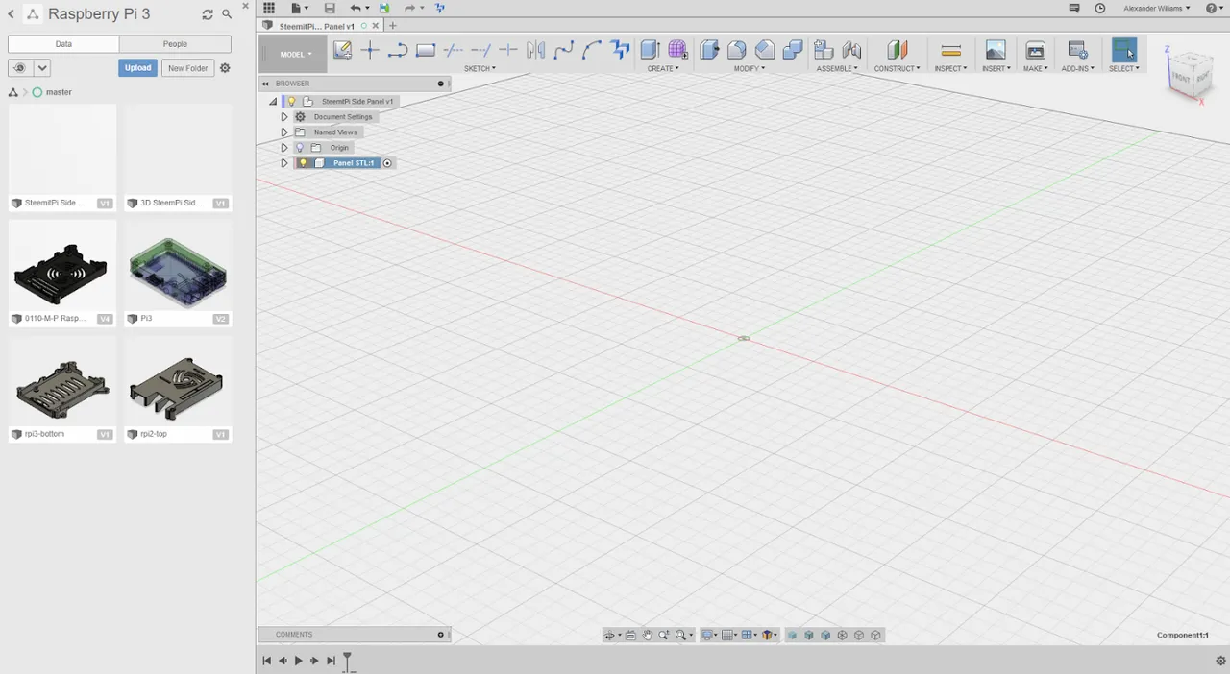Viewport: 1230px width, 674px height.
Task: Expand the Origin node
Action: pos(284,148)
